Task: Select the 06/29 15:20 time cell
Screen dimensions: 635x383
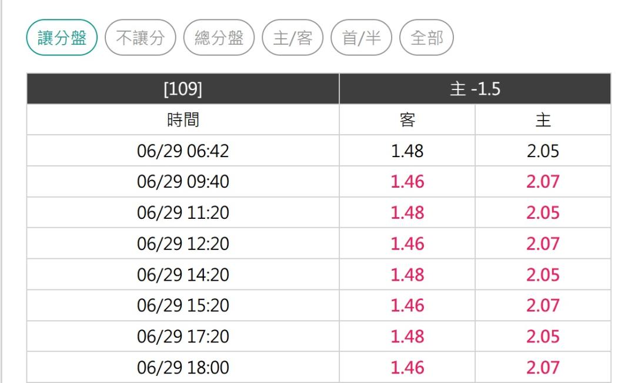Action: click(x=183, y=305)
